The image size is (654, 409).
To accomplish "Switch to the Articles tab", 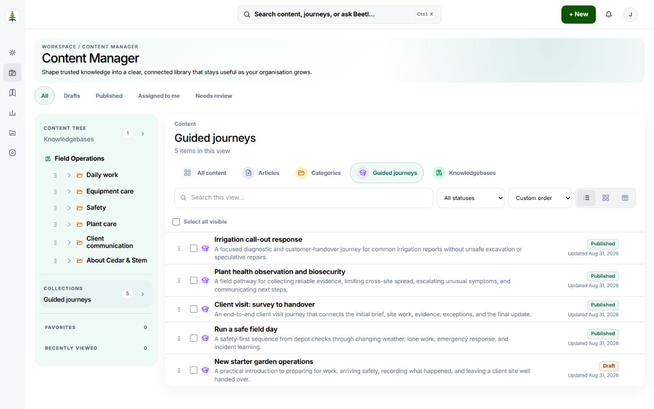I will click(x=261, y=173).
